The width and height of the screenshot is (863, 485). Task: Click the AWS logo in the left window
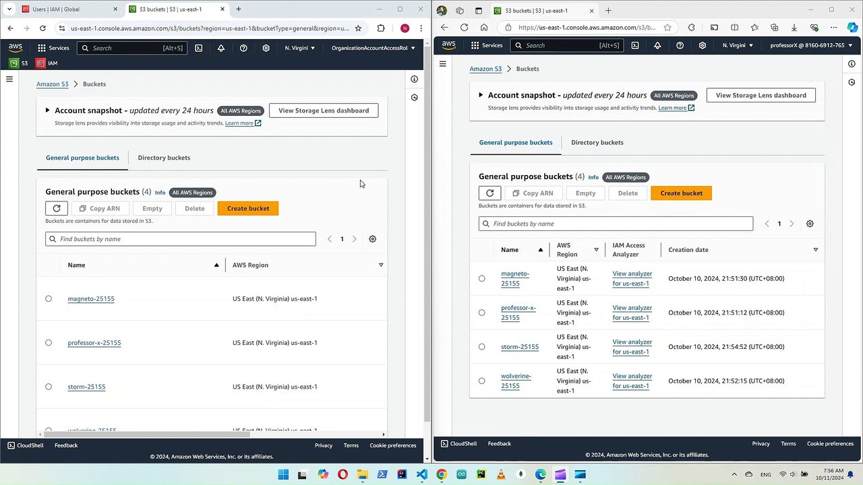(16, 48)
